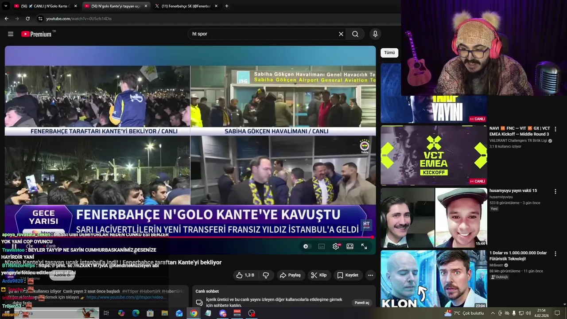Image resolution: width=567 pixels, height=319 pixels.
Task: Open Mail app from the taskbar
Action: pos(179,313)
